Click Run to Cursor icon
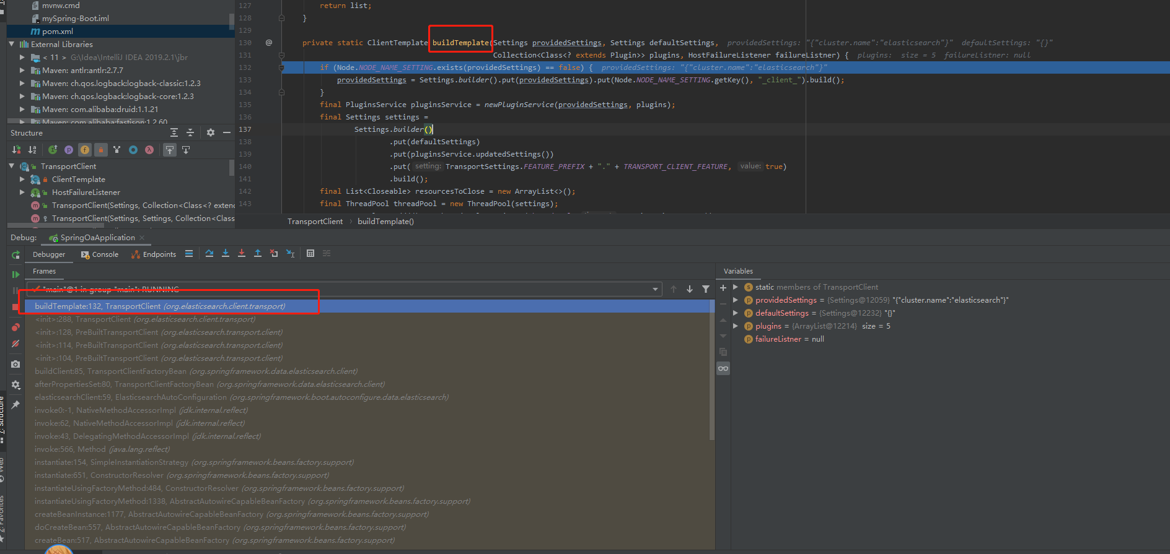Screen dimensions: 1170x554 [x=290, y=254]
